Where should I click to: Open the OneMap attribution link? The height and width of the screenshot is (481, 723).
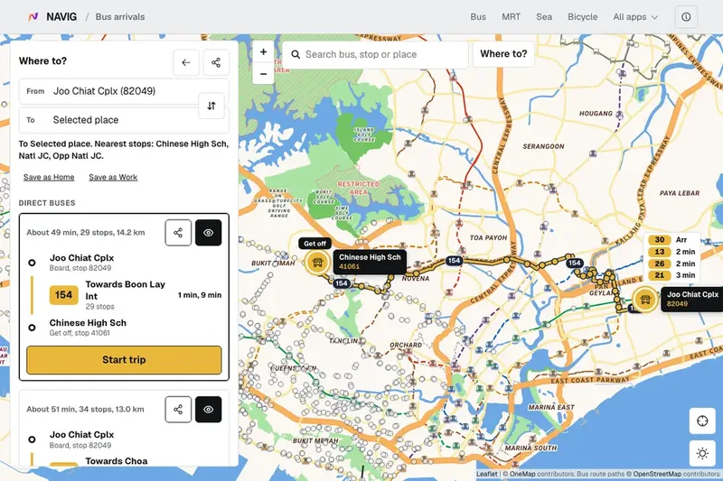tap(522, 474)
